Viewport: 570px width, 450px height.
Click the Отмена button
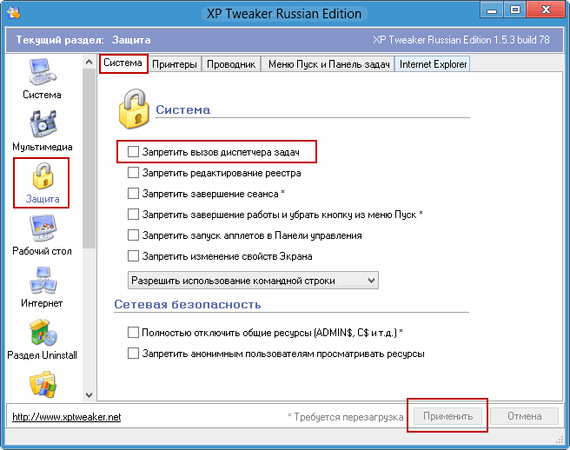(x=524, y=416)
